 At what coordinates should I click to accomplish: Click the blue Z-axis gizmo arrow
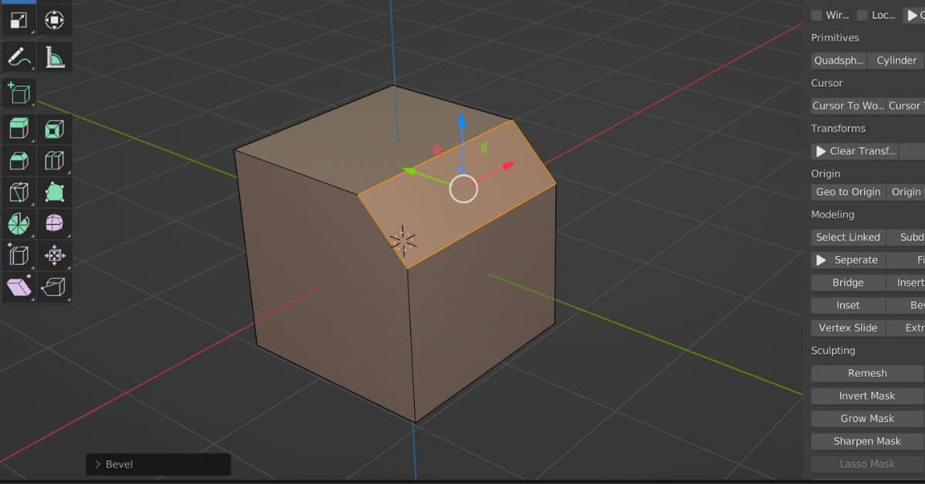(x=462, y=122)
